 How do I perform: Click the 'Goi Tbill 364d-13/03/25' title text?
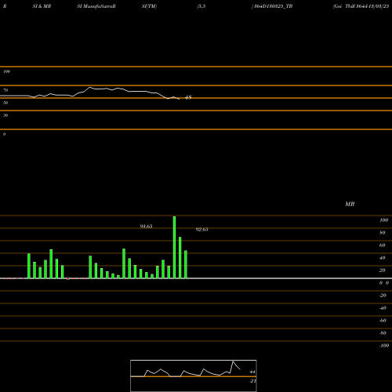(361, 6)
